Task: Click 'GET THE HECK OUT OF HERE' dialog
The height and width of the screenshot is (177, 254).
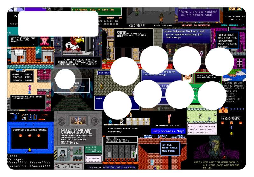Action: point(23,41)
